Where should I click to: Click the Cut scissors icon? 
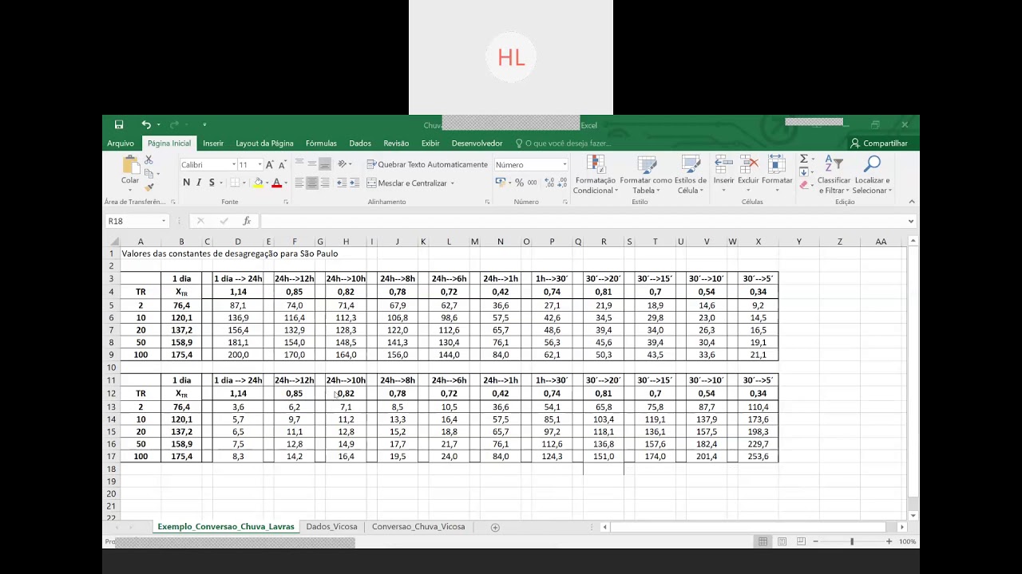(x=149, y=160)
